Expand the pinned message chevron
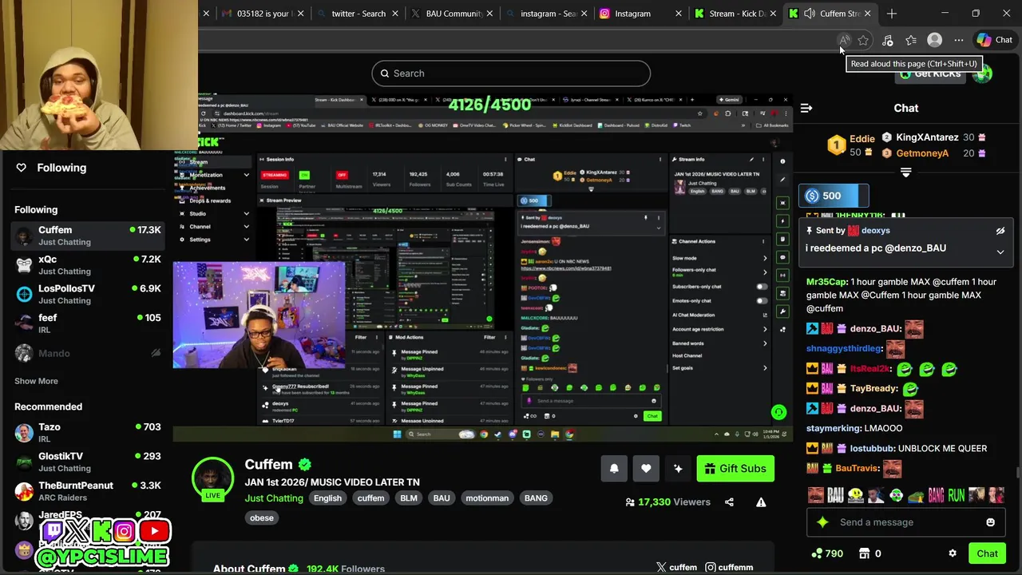The height and width of the screenshot is (575, 1022). tap(1000, 252)
